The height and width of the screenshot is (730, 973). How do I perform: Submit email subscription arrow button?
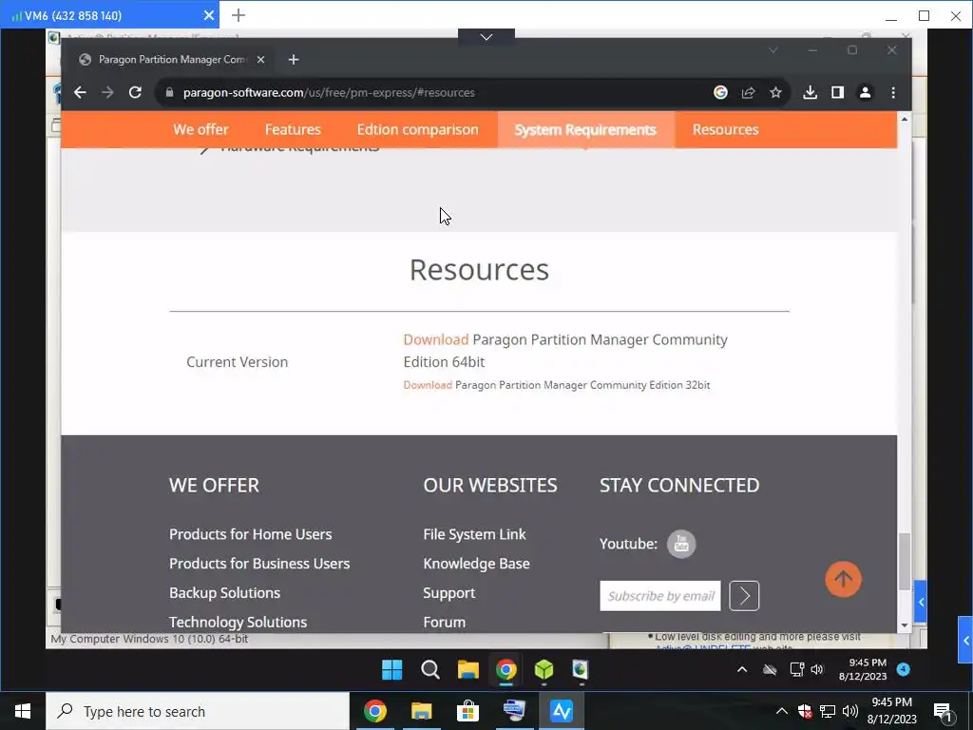pos(744,596)
